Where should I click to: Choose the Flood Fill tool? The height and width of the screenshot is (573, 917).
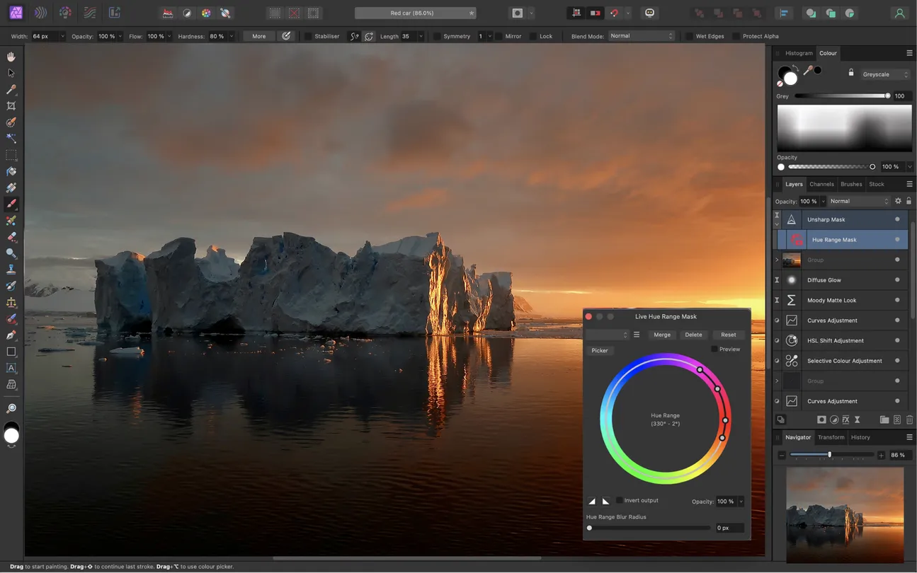pyautogui.click(x=11, y=171)
